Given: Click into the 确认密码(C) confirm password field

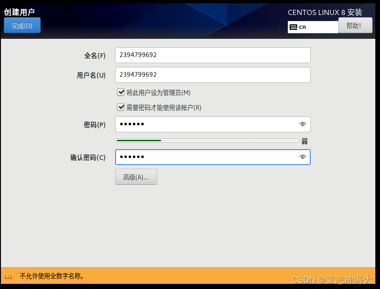Looking at the screenshot, I should click(212, 157).
